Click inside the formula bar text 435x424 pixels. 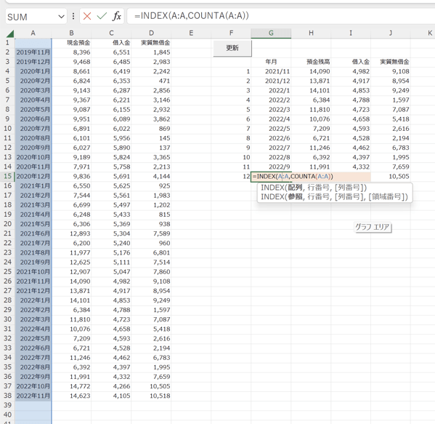pyautogui.click(x=280, y=16)
